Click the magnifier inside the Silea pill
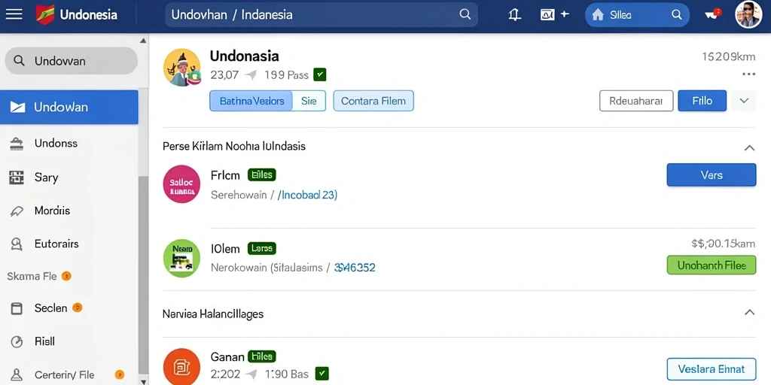Screen dimensions: 771x385 (x=677, y=15)
